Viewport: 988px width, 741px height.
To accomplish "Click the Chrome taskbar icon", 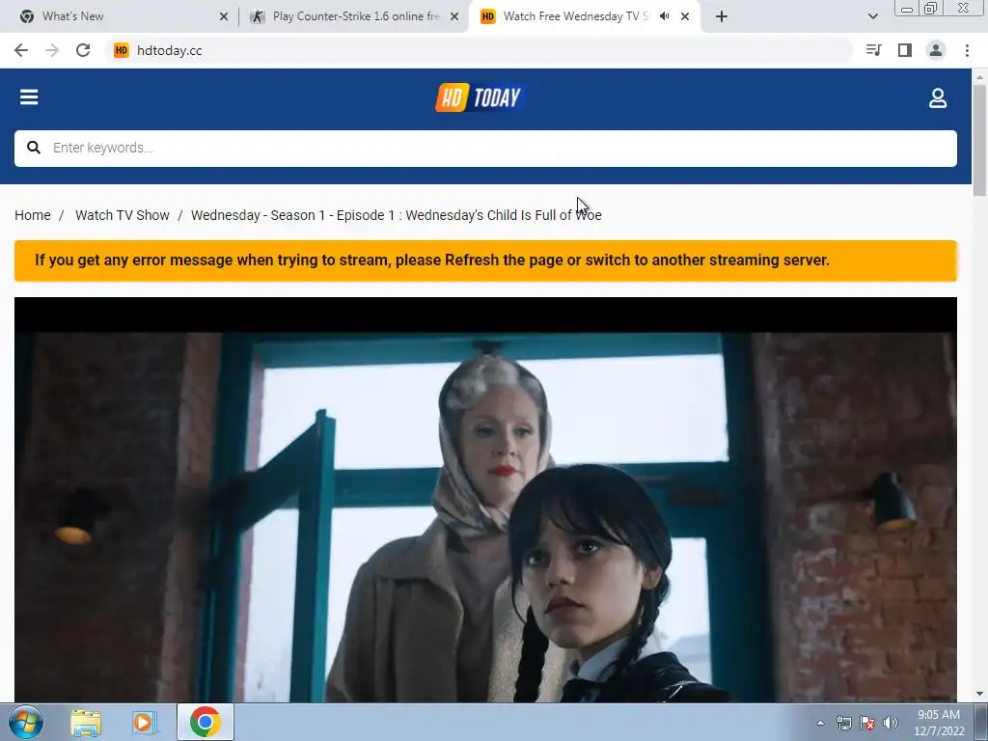I will (205, 722).
